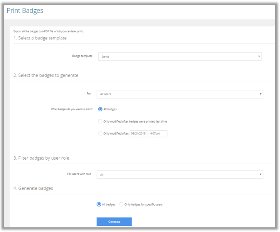This screenshot has width=280, height=232.
Task: Click the arrow icon on the David dropdown
Action: click(x=259, y=56)
